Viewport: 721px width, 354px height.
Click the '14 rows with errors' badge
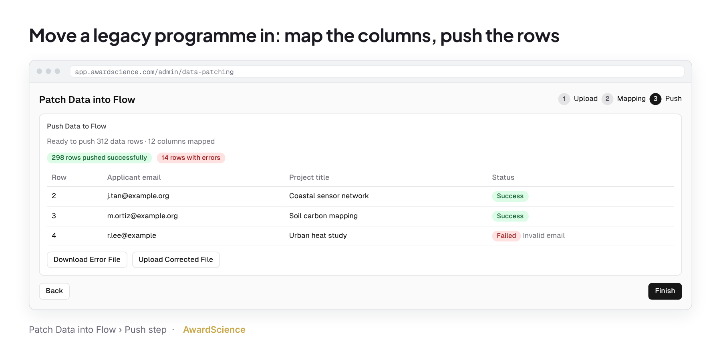(191, 158)
